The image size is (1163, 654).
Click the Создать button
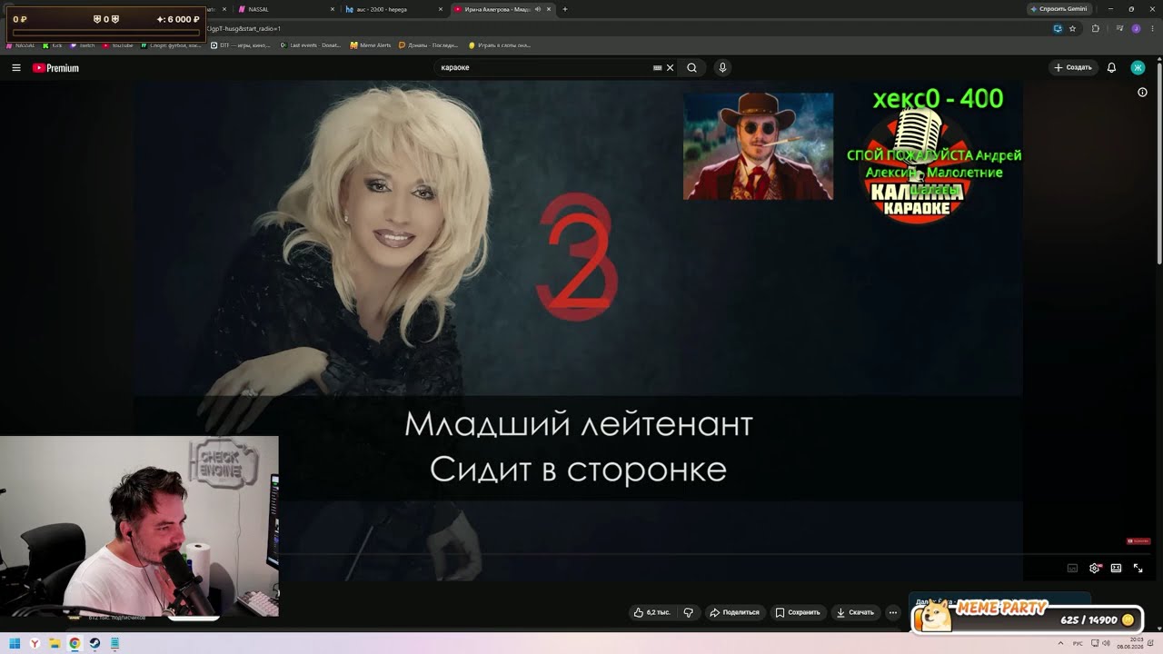tap(1072, 67)
